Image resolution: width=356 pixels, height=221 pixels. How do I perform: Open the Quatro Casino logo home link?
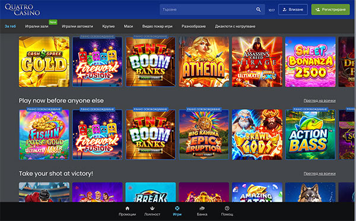23,10
